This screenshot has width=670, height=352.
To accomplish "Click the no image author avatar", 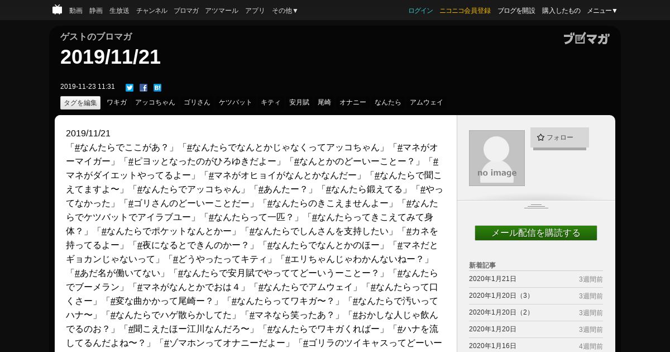I will click(x=497, y=158).
